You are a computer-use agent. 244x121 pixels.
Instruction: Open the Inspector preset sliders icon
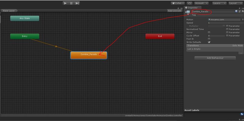coord(239,11)
